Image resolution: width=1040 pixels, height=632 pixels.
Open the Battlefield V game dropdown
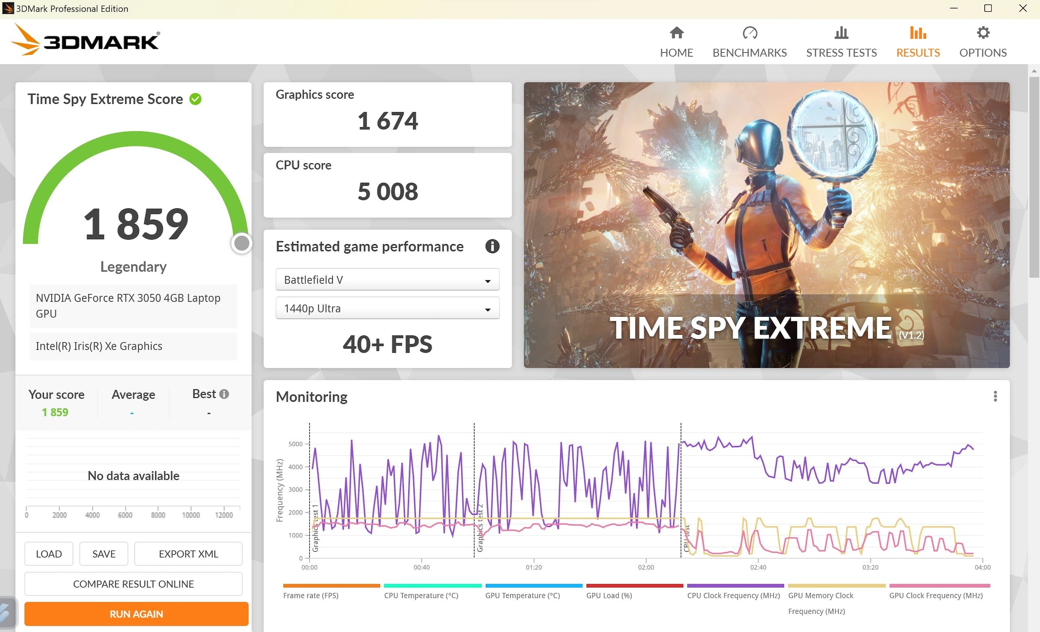(388, 279)
